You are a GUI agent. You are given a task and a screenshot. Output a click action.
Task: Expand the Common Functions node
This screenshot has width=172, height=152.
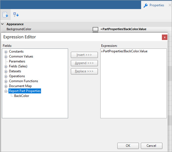pyautogui.click(x=6, y=81)
